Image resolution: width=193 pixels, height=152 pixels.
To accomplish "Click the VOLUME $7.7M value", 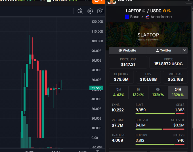I will point(118,125).
